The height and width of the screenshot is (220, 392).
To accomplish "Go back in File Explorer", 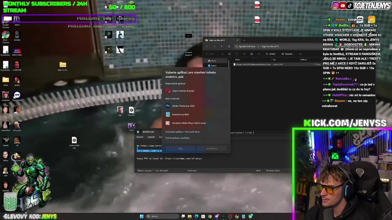I will [207, 46].
